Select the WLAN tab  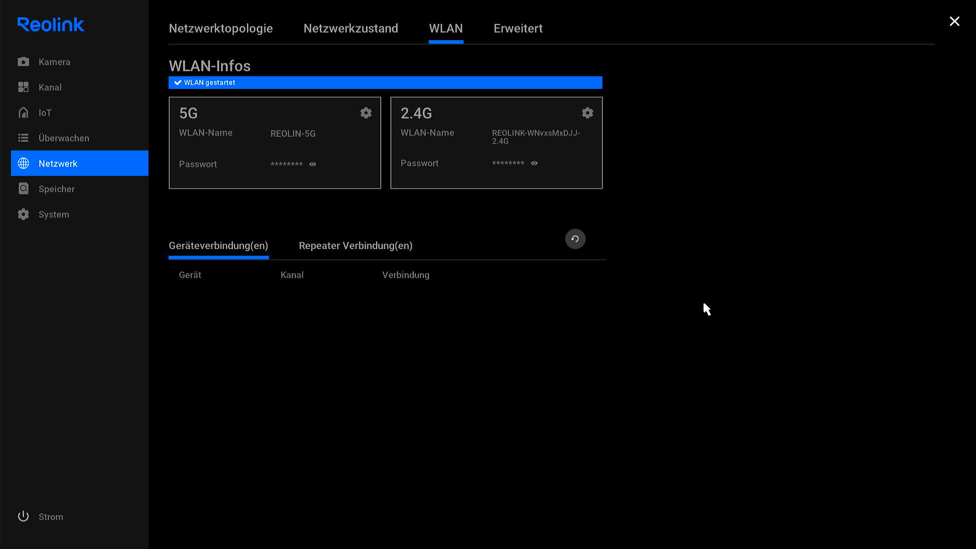coord(446,28)
